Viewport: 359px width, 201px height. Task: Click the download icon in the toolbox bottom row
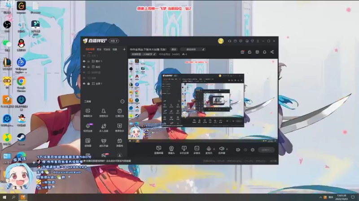click(119, 155)
